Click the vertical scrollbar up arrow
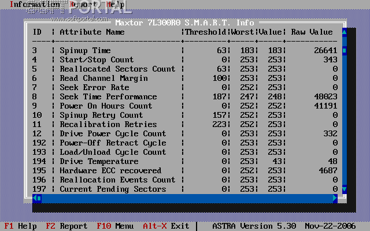 click(x=345, y=32)
